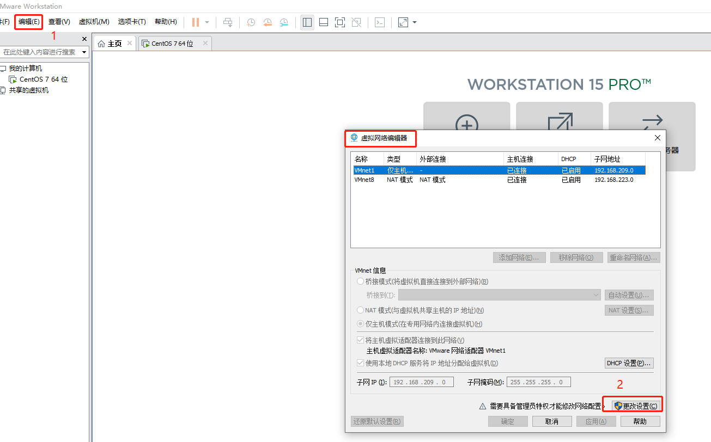Click the 子网掩码 input field

539,382
